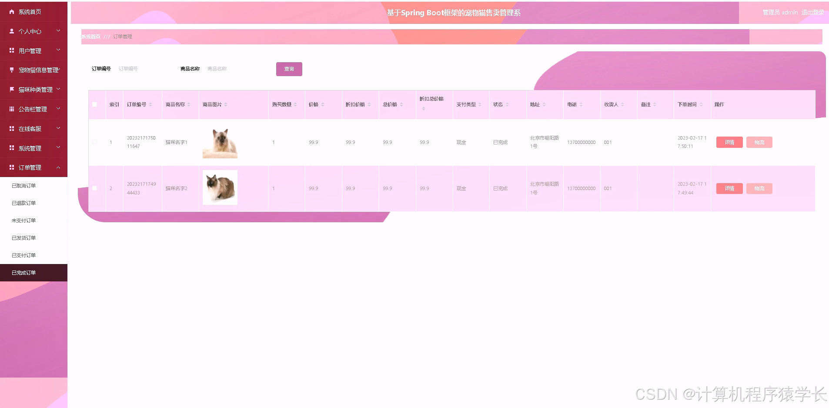
Task: Sort by 折扣价格 column arrows
Action: 369,104
